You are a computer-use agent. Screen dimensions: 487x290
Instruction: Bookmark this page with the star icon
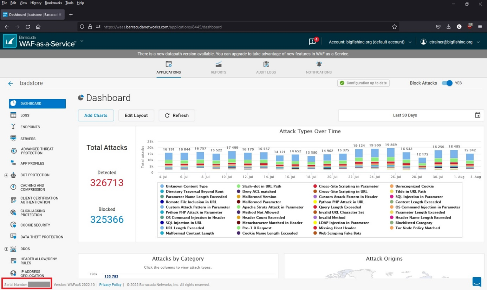395,27
